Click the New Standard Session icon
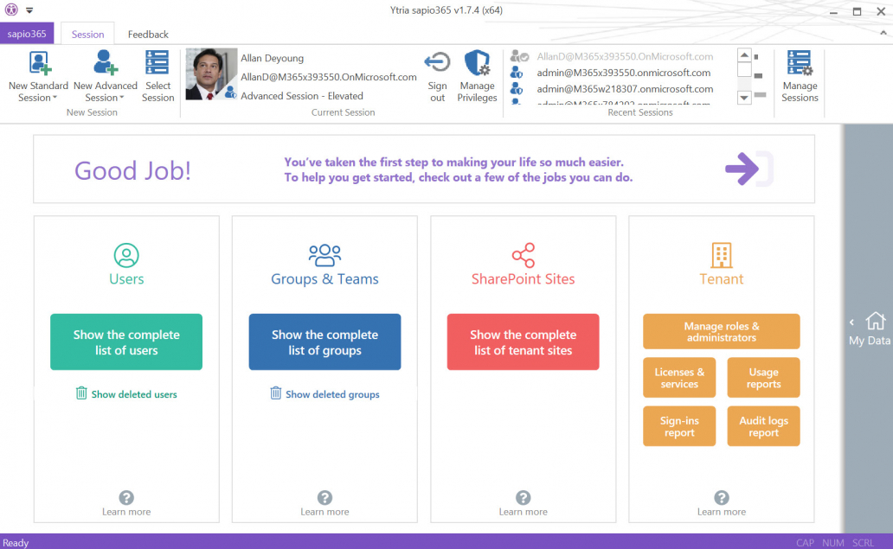Image resolution: width=893 pixels, height=549 pixels. [x=40, y=63]
